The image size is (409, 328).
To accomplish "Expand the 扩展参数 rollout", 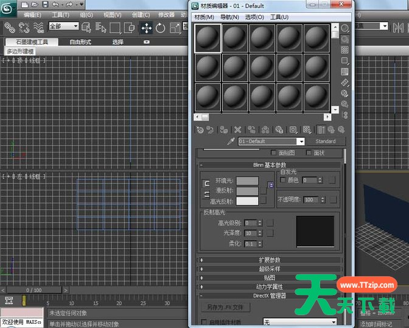I will (269, 260).
